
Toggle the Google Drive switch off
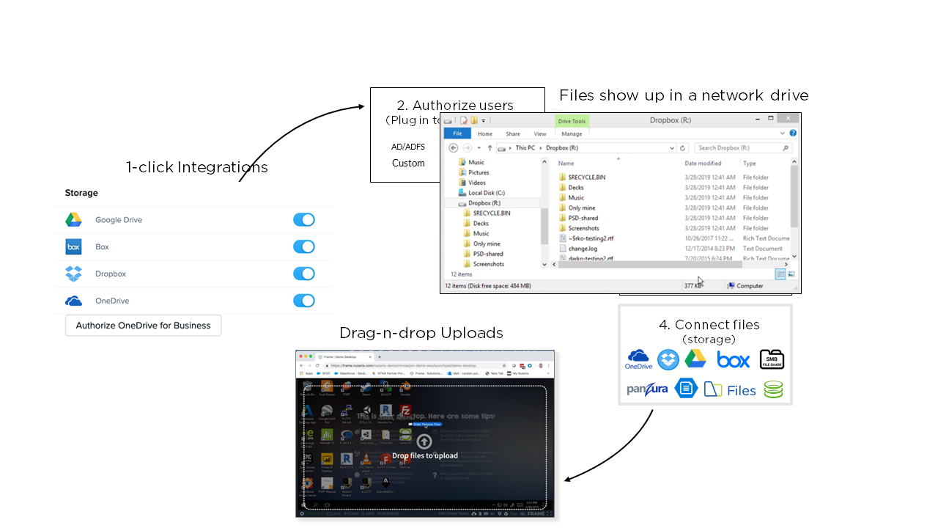[303, 220]
